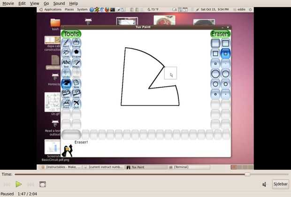Click the Tools panel header label
This screenshot has width=291, height=197.
click(71, 34)
